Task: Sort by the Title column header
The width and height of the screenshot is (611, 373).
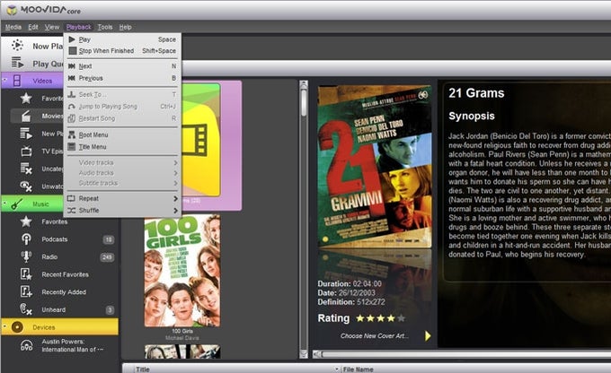Action: coord(143,369)
